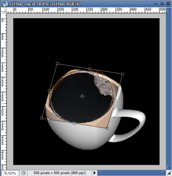Click the horizontal scrollbar left arrow

point(100,173)
